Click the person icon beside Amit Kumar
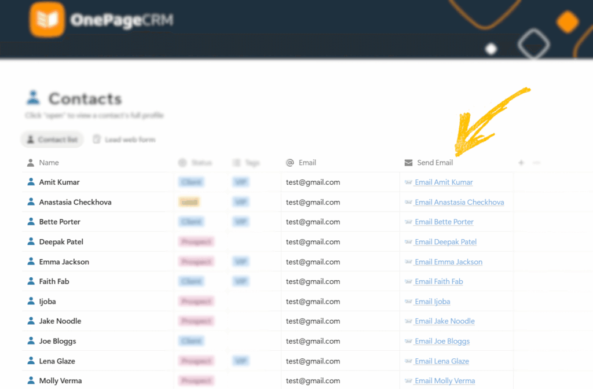 [x=31, y=182]
